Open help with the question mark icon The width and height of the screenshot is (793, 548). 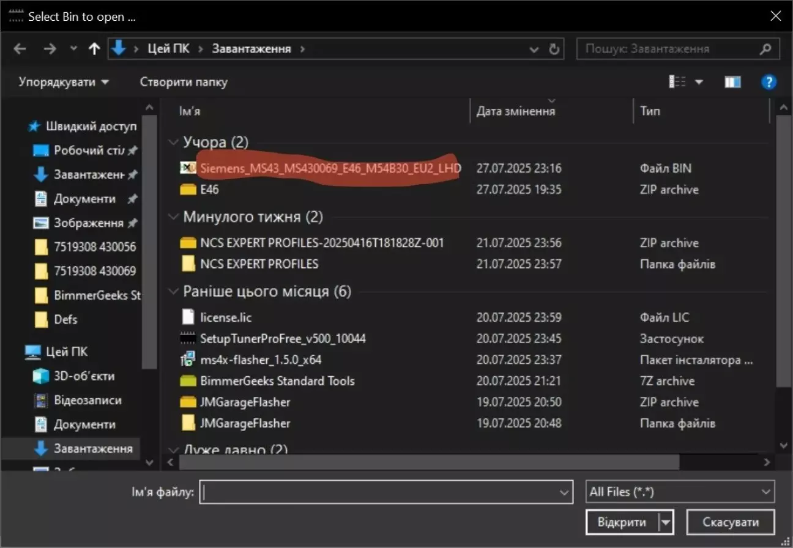[769, 82]
